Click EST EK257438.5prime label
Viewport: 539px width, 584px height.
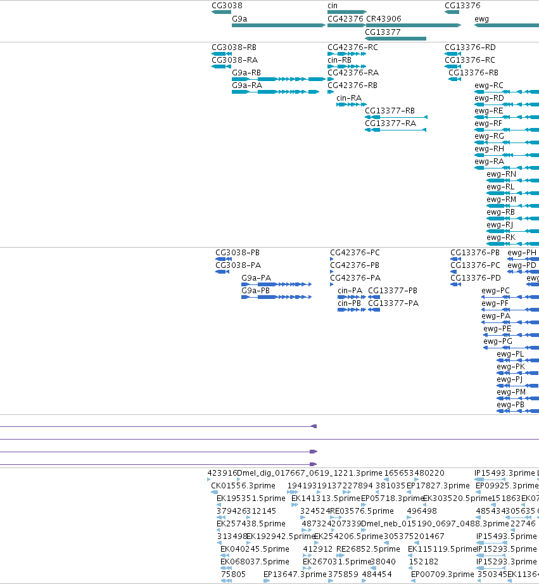click(x=251, y=524)
